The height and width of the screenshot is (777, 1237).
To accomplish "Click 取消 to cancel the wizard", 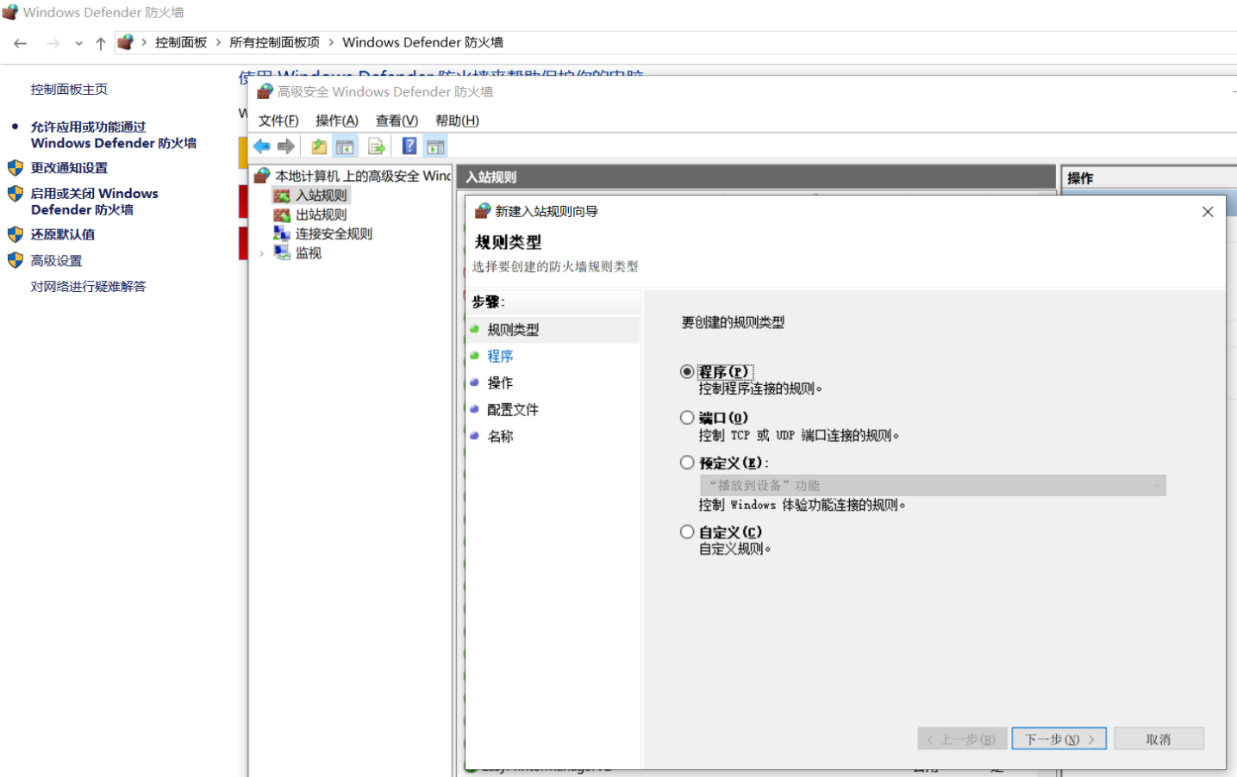I will point(1158,739).
